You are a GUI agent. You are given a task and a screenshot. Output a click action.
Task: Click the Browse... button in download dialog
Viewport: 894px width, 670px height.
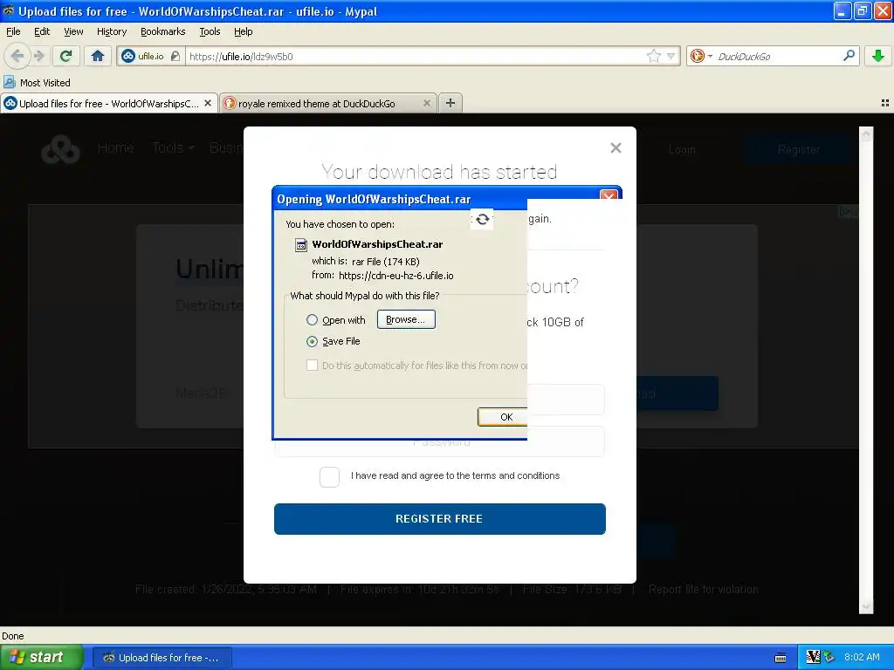pos(406,319)
